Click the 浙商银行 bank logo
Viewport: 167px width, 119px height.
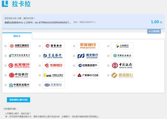[122, 75]
